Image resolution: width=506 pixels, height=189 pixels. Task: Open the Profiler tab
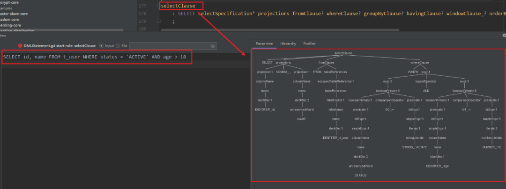(309, 44)
